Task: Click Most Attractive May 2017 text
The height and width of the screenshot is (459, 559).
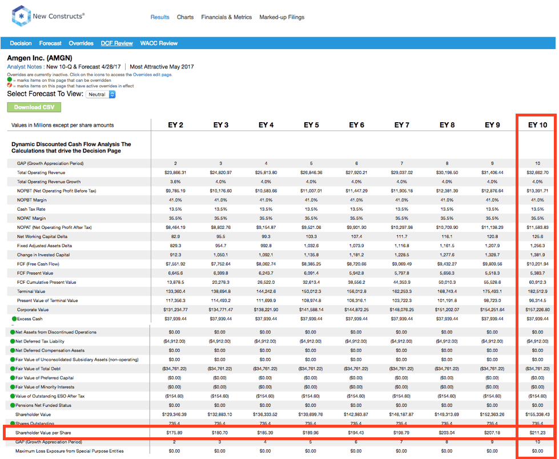Action: (x=162, y=67)
